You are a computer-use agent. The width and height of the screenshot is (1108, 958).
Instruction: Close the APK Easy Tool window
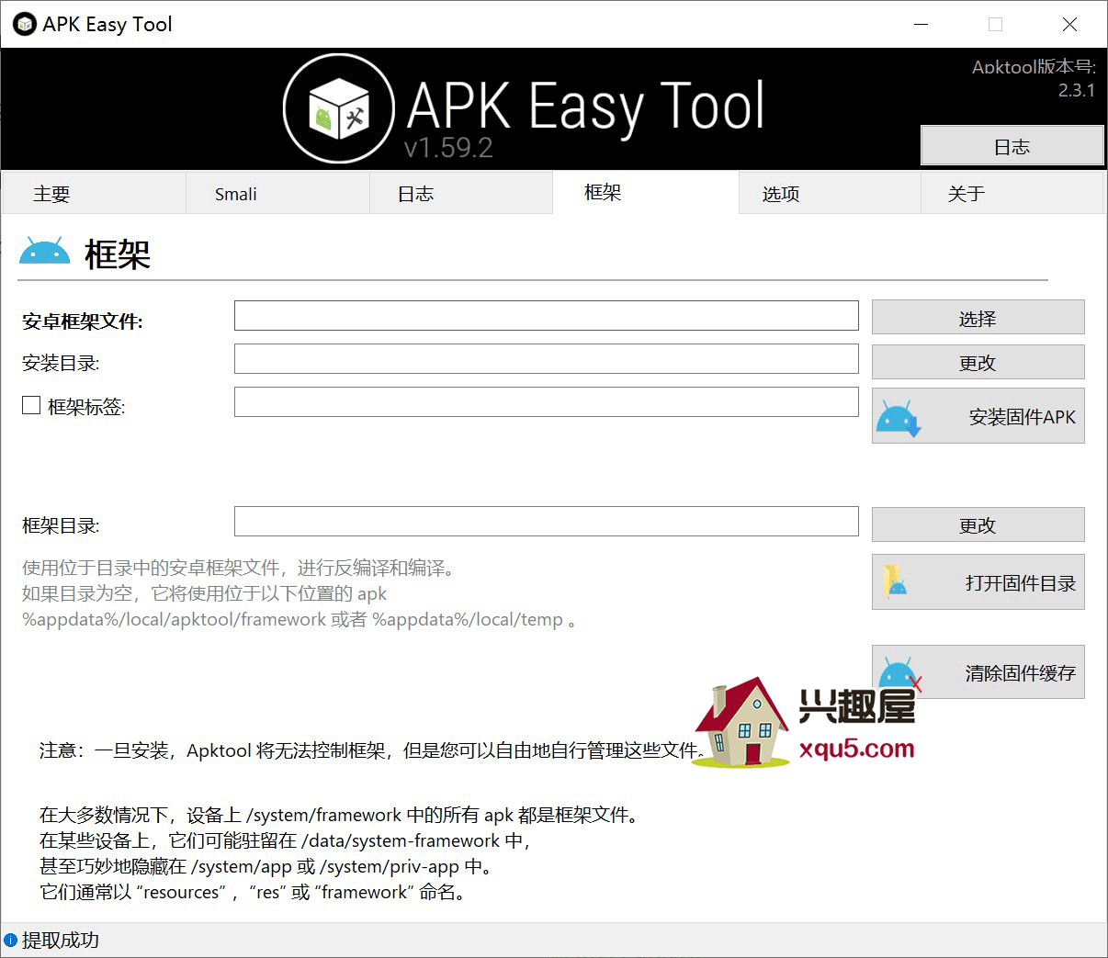click(x=1069, y=24)
